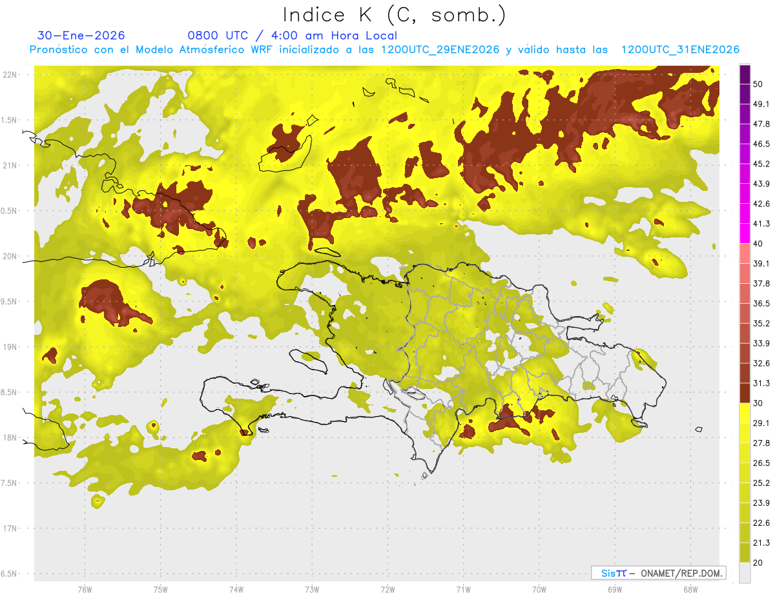Click colorbar value '22.6'
Viewport: 775px width, 598px height.
761,523
